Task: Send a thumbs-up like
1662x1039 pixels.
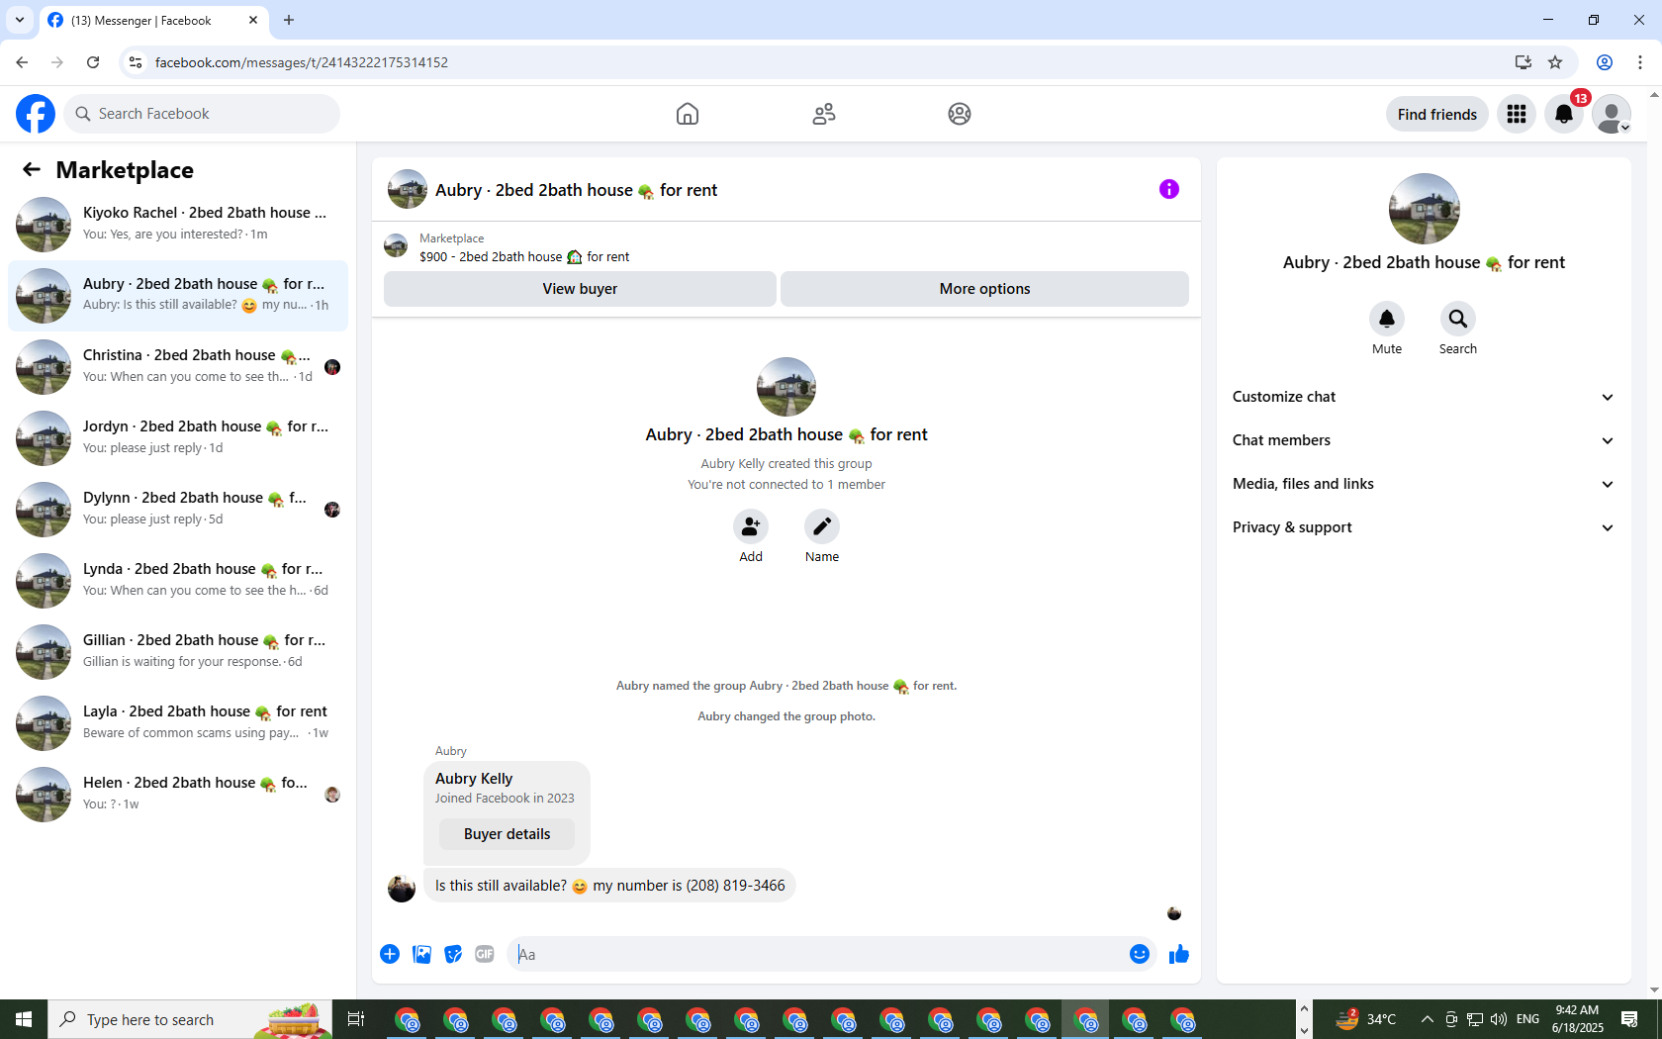Action: click(1179, 954)
